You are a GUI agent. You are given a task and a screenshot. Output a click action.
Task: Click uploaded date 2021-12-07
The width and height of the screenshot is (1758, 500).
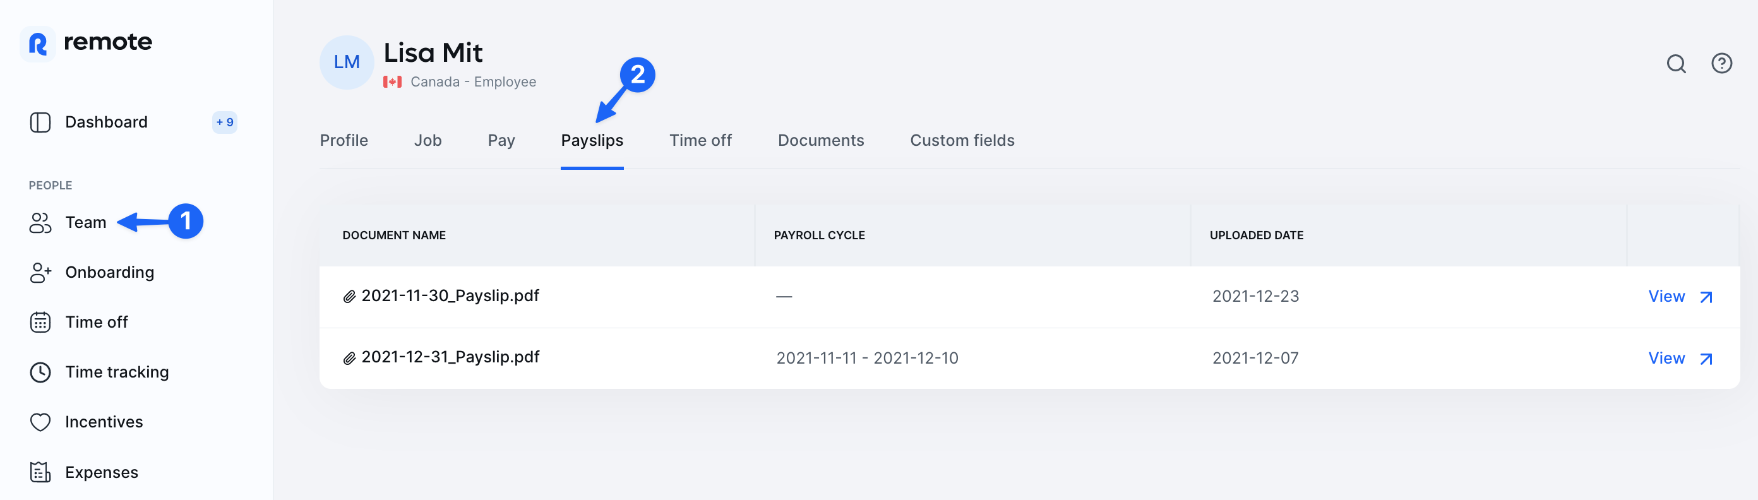(1255, 358)
